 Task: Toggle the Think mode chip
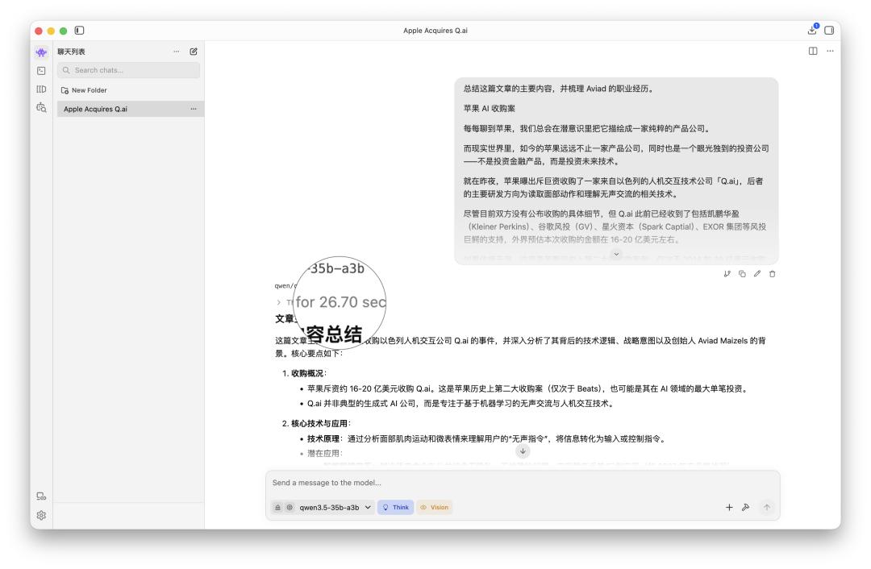pyautogui.click(x=395, y=507)
